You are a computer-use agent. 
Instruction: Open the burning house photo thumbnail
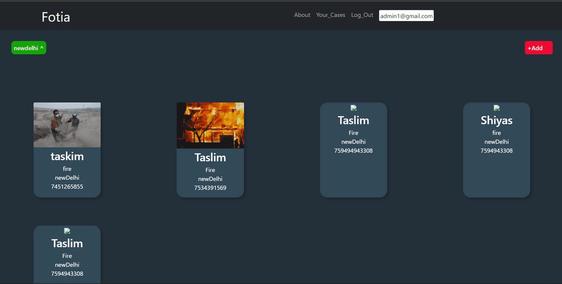[x=210, y=125]
